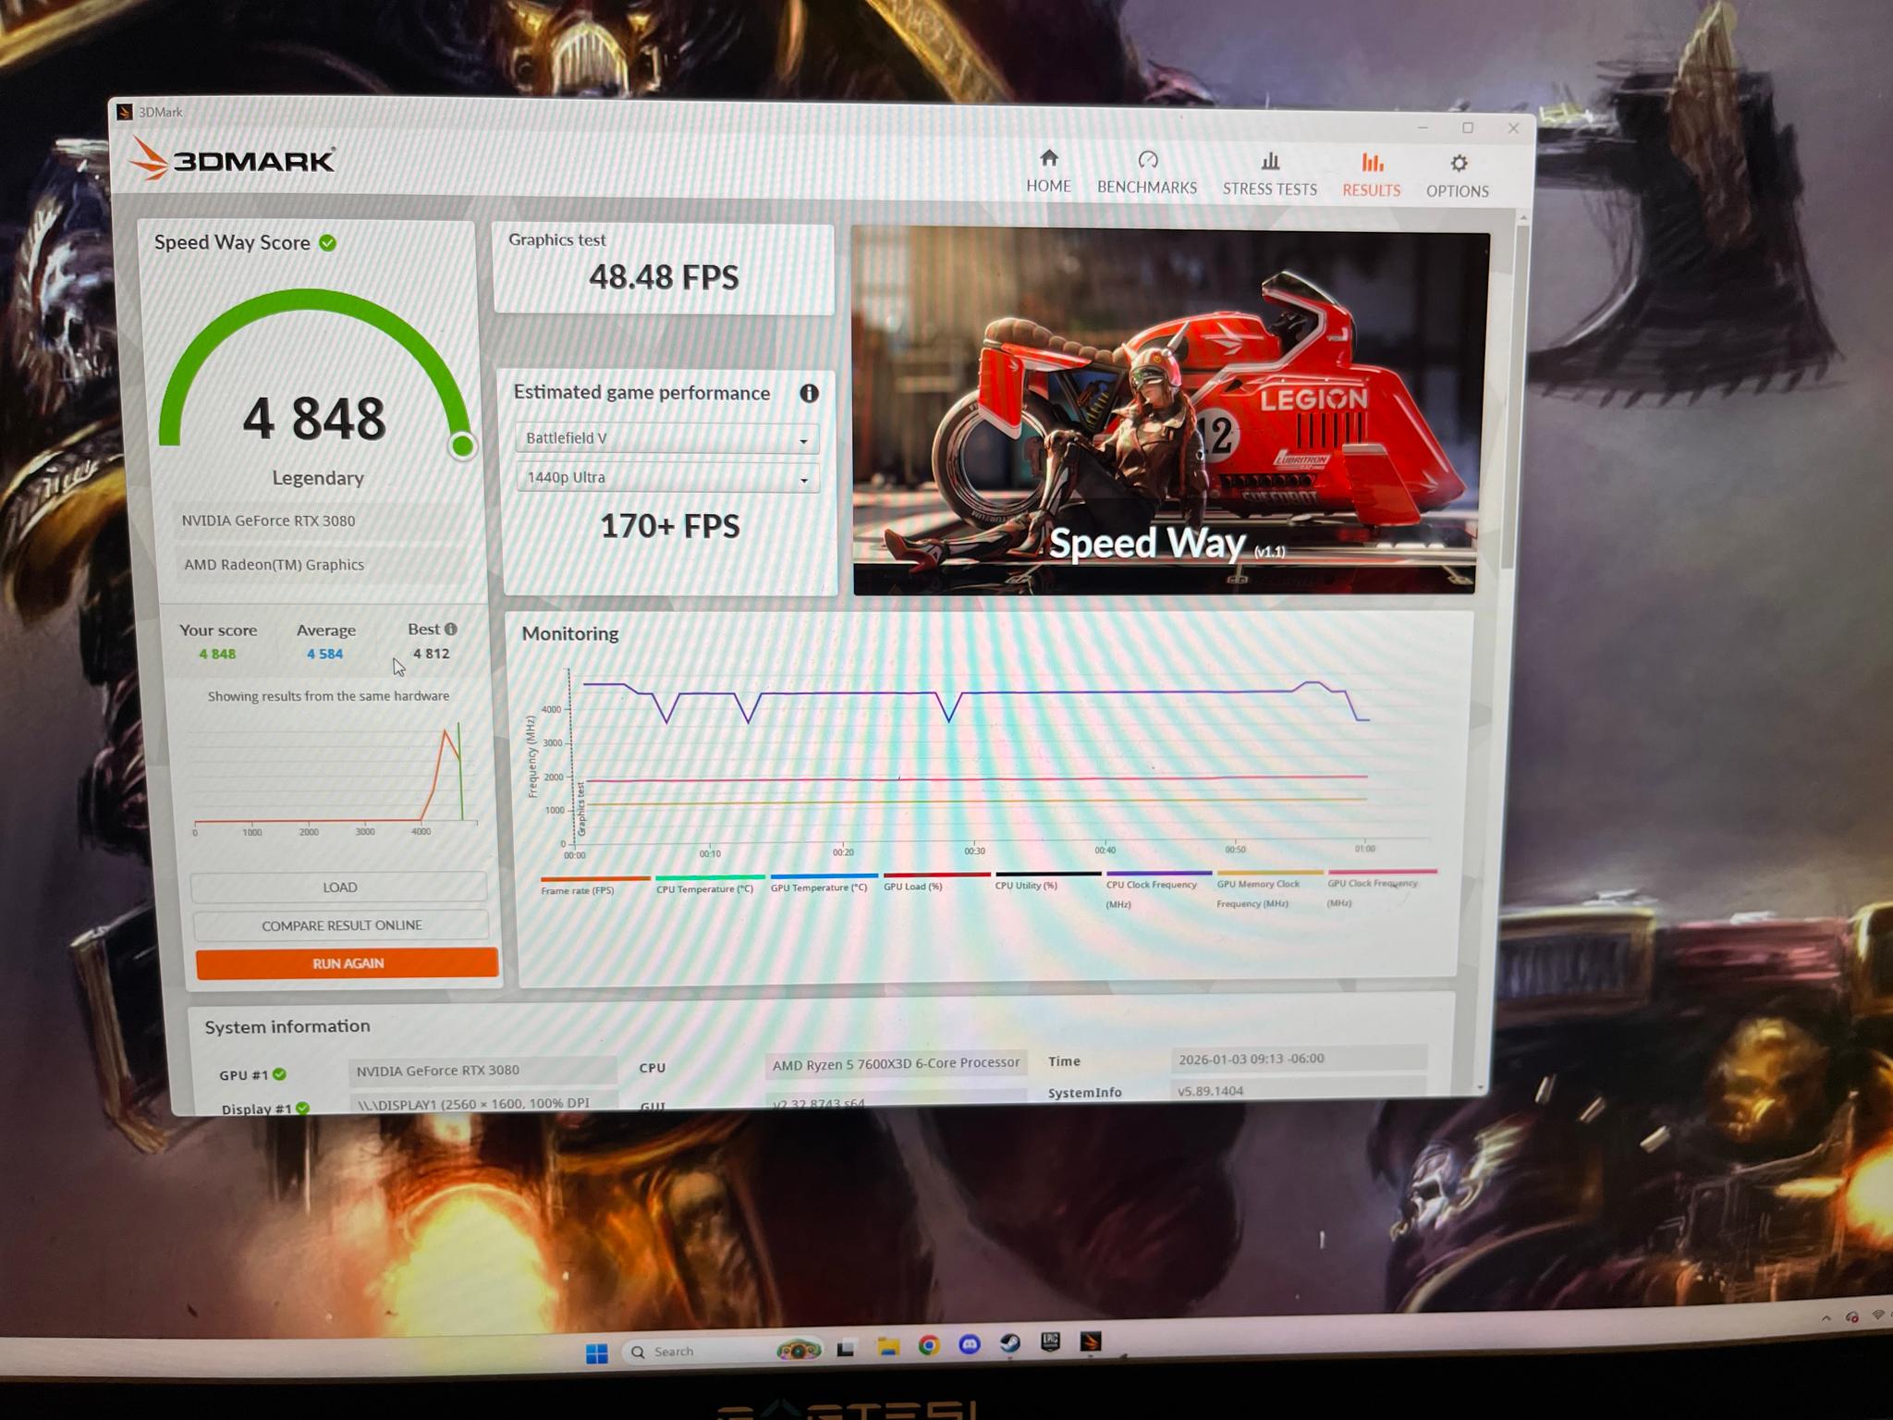
Task: Toggle GPU Temperature legend entry
Action: click(x=822, y=883)
